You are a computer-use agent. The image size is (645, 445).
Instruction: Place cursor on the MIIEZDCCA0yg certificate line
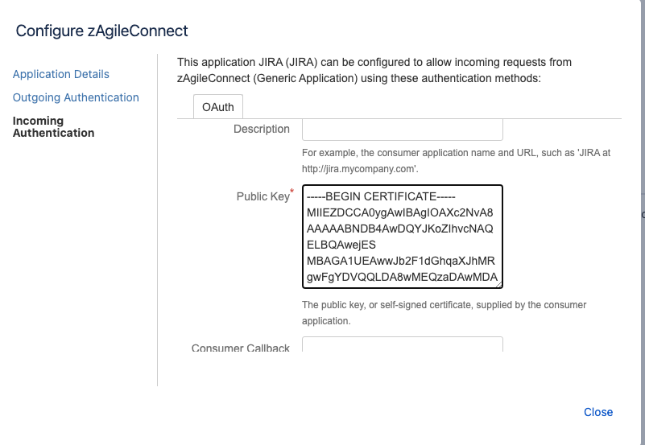399,212
